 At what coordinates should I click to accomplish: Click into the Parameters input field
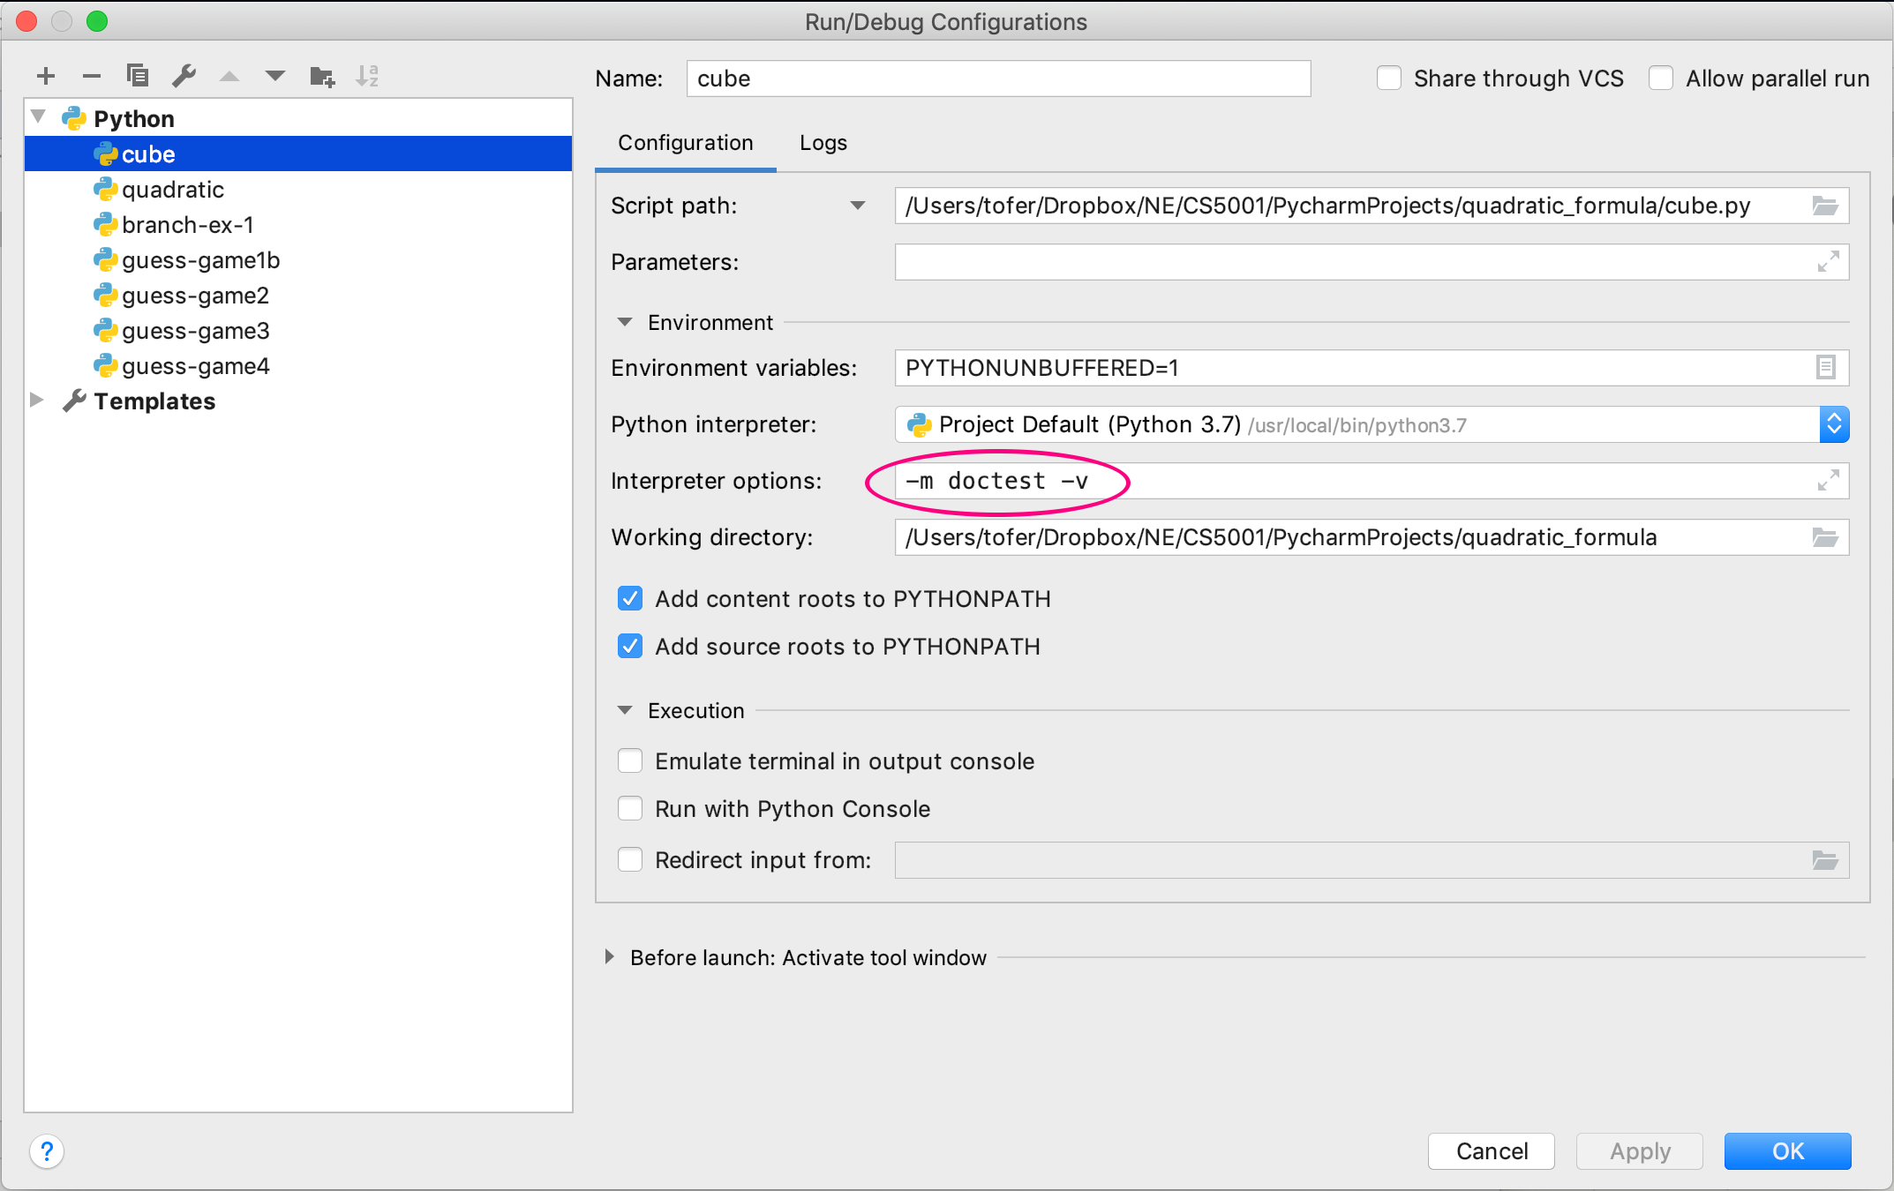[x=1350, y=262]
